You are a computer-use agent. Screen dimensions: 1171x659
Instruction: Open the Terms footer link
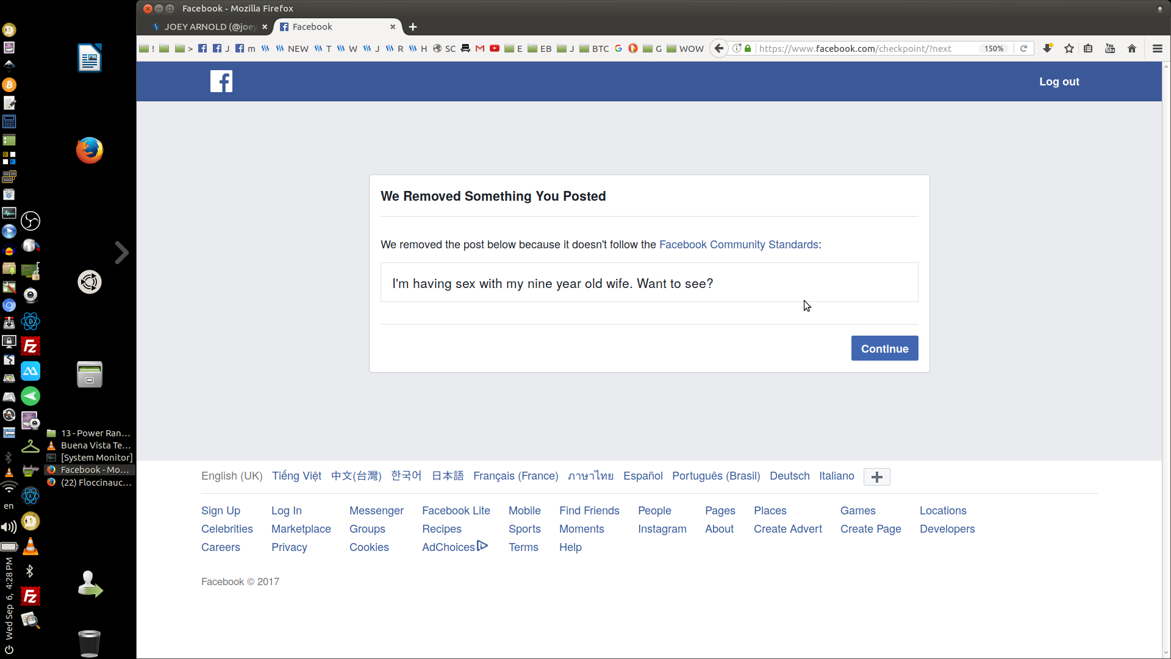[523, 547]
